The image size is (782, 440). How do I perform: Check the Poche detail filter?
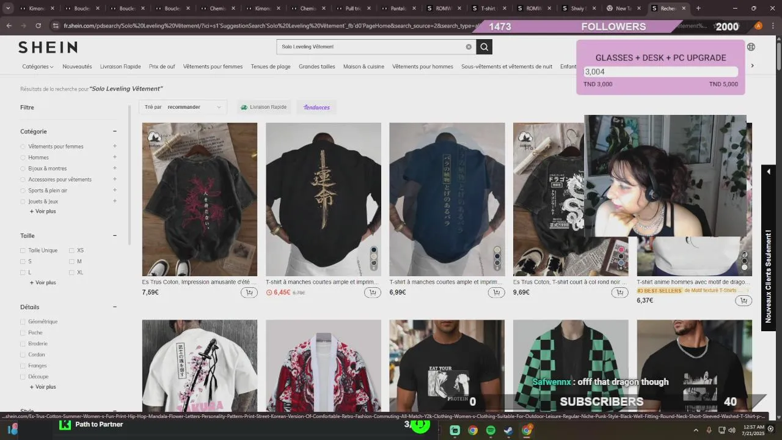point(23,332)
